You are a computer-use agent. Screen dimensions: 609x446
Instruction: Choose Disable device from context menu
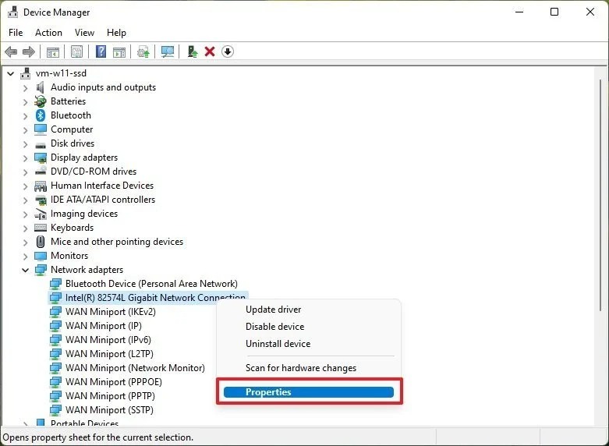tap(275, 327)
